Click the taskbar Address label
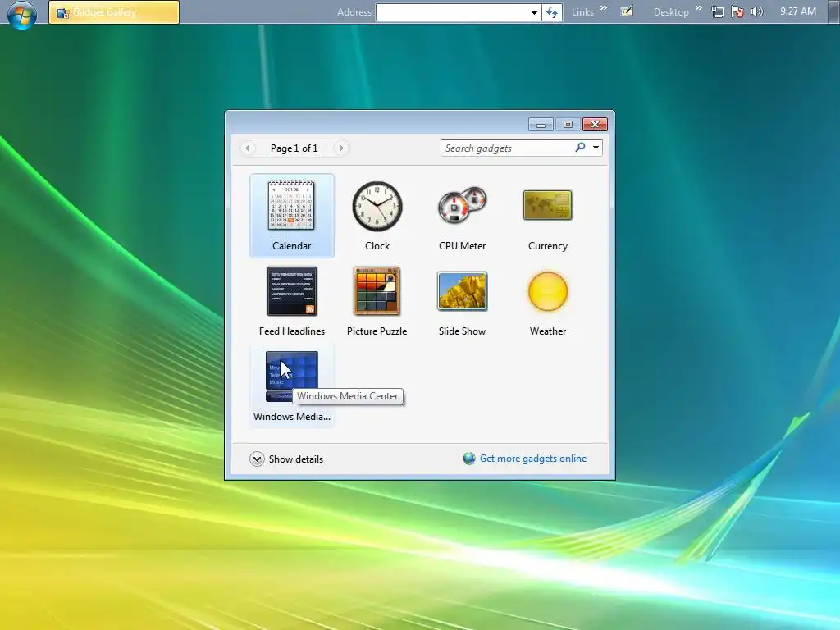This screenshot has height=630, width=840. click(x=354, y=12)
